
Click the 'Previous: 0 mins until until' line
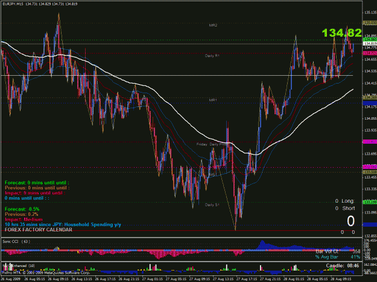(x=37, y=188)
